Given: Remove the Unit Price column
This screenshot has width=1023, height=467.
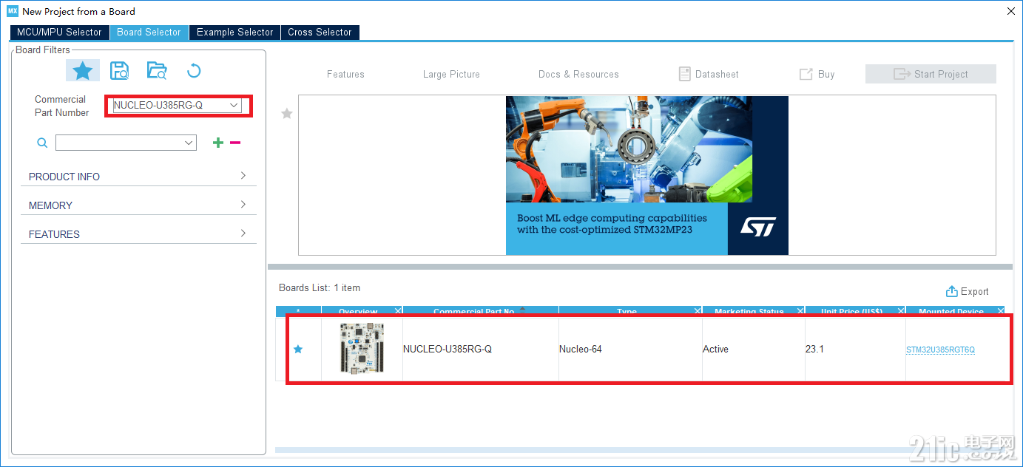Looking at the screenshot, I should 901,311.
